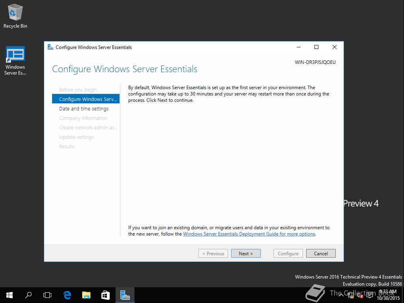This screenshot has width=404, height=303.
Task: Open Task View on the taskbar
Action: (47, 295)
